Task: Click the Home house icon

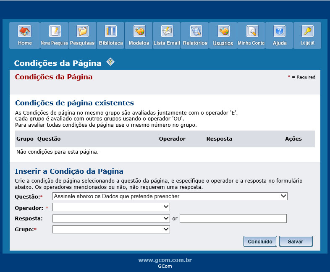Action: [x=25, y=31]
